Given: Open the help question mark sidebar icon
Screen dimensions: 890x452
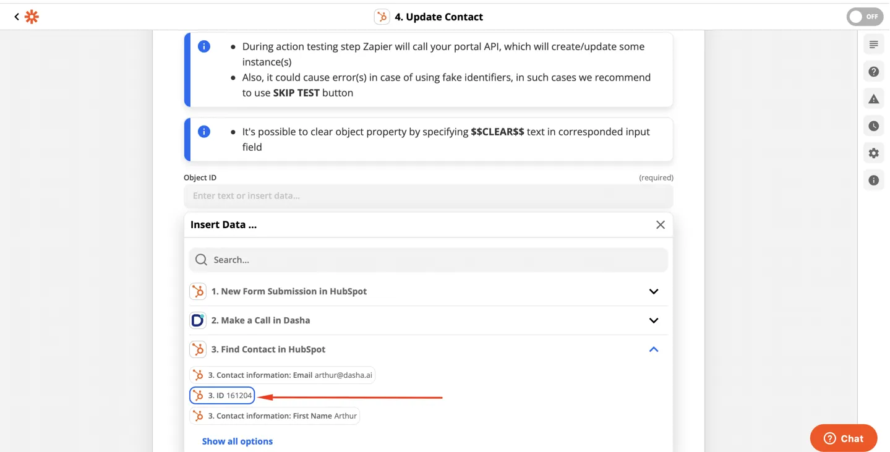Looking at the screenshot, I should (x=873, y=72).
